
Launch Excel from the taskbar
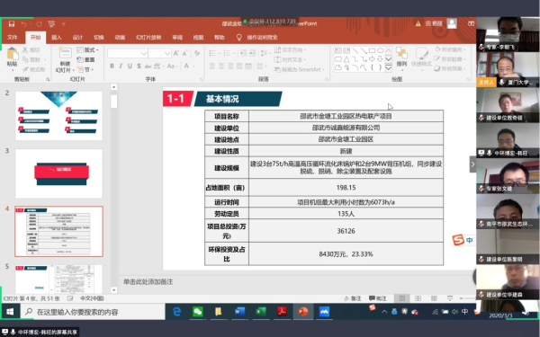261,312
